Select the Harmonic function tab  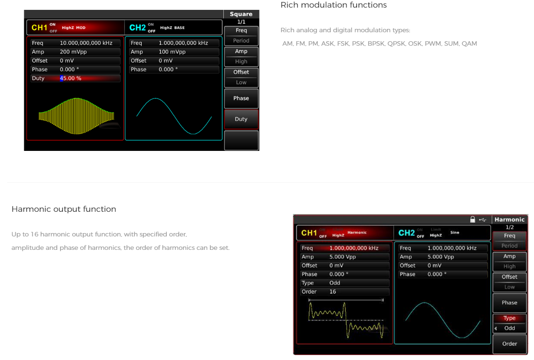[509, 219]
